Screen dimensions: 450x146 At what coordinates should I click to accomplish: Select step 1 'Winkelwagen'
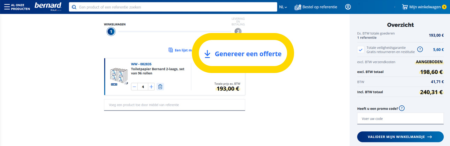(x=111, y=32)
